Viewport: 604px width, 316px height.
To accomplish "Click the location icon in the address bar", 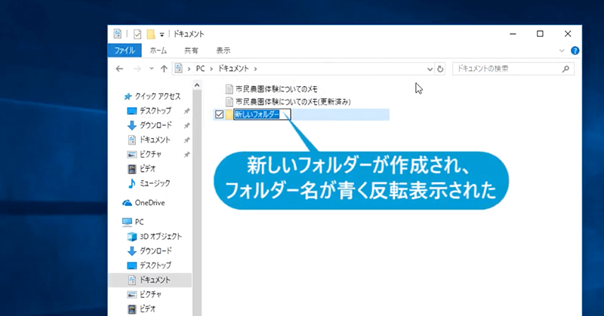I will click(x=178, y=69).
